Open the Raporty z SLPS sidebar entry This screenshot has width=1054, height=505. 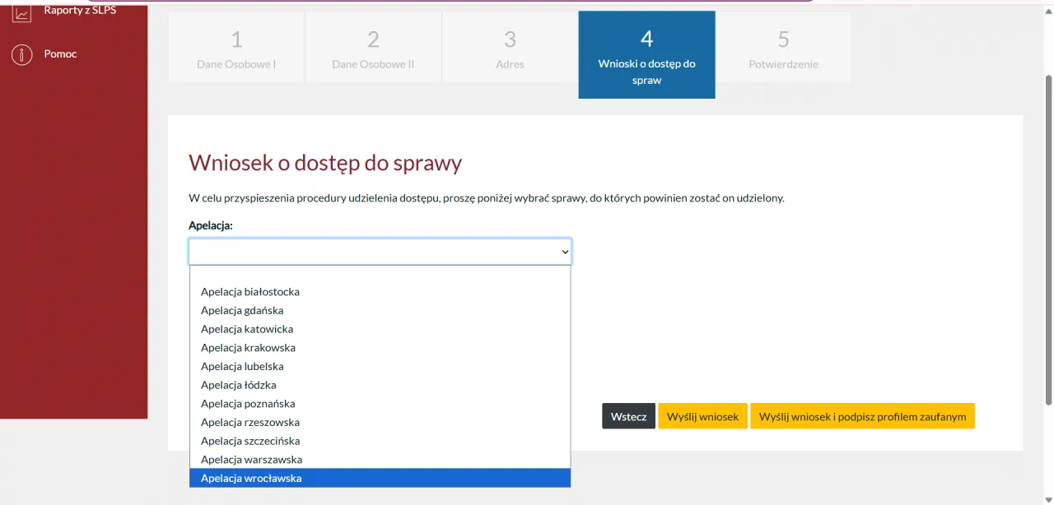pyautogui.click(x=79, y=10)
